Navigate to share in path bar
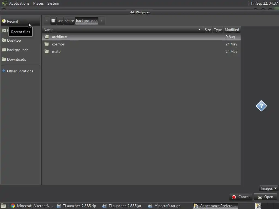The width and height of the screenshot is (279, 209). 69,21
